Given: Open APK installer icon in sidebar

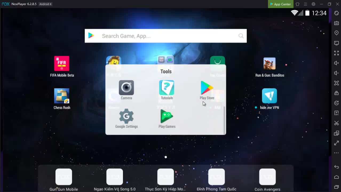Looking at the screenshot, I should click(x=336, y=113).
